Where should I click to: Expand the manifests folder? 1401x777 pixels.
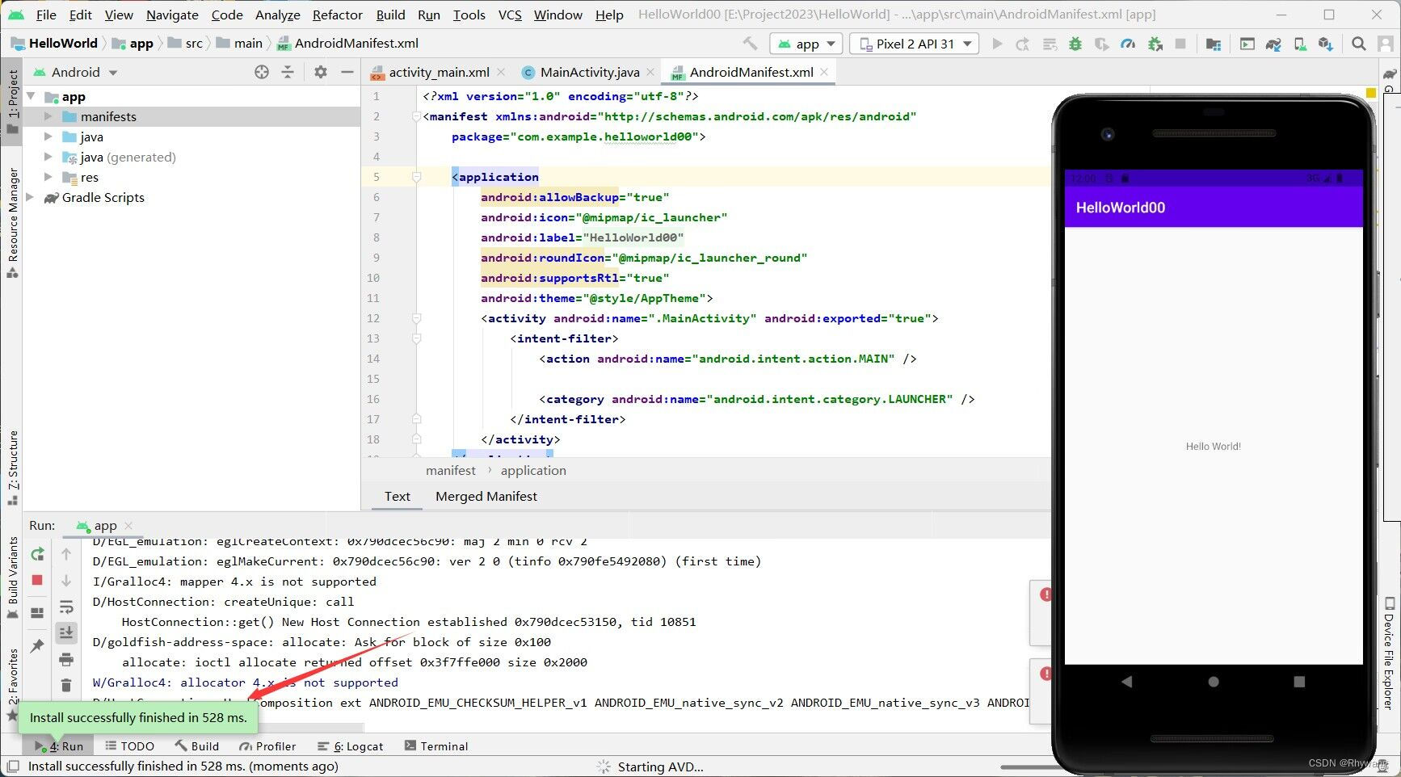coord(48,117)
